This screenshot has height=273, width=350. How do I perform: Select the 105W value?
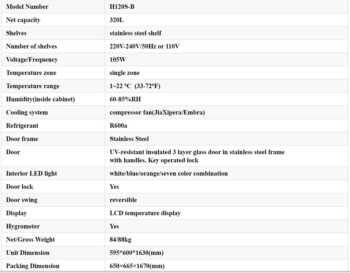pyautogui.click(x=118, y=59)
